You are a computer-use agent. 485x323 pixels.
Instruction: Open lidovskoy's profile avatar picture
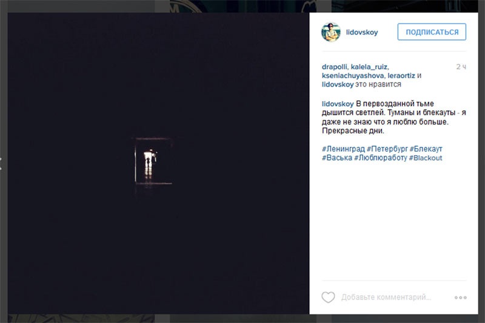(x=331, y=32)
